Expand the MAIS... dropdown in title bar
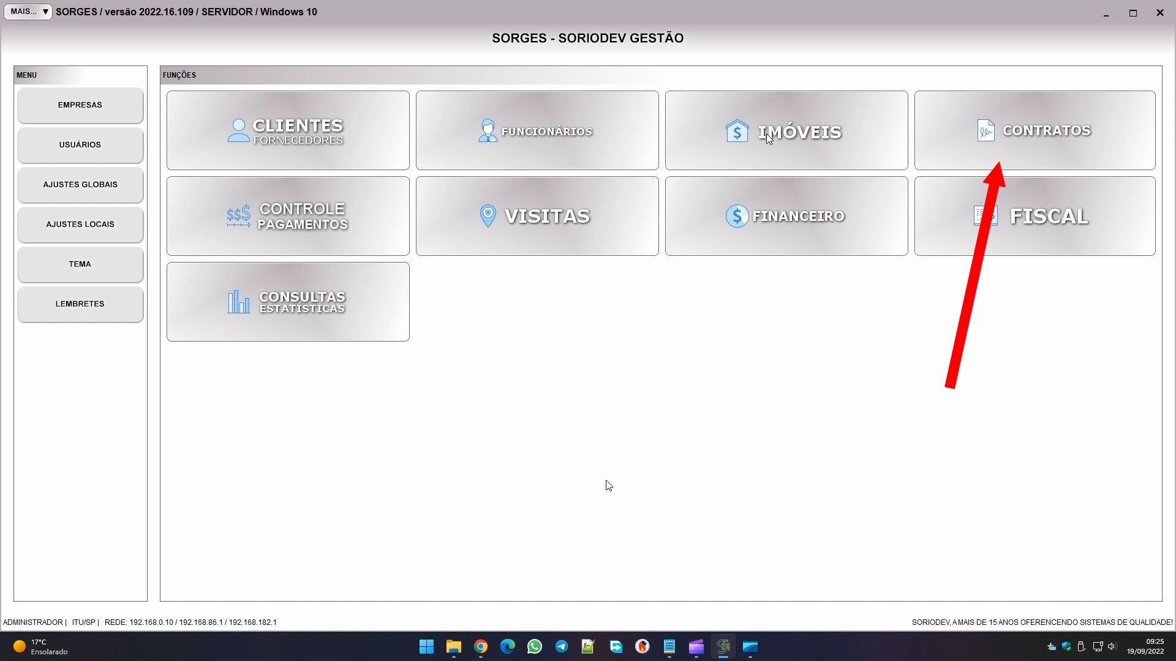The height and width of the screenshot is (661, 1176). click(x=28, y=12)
